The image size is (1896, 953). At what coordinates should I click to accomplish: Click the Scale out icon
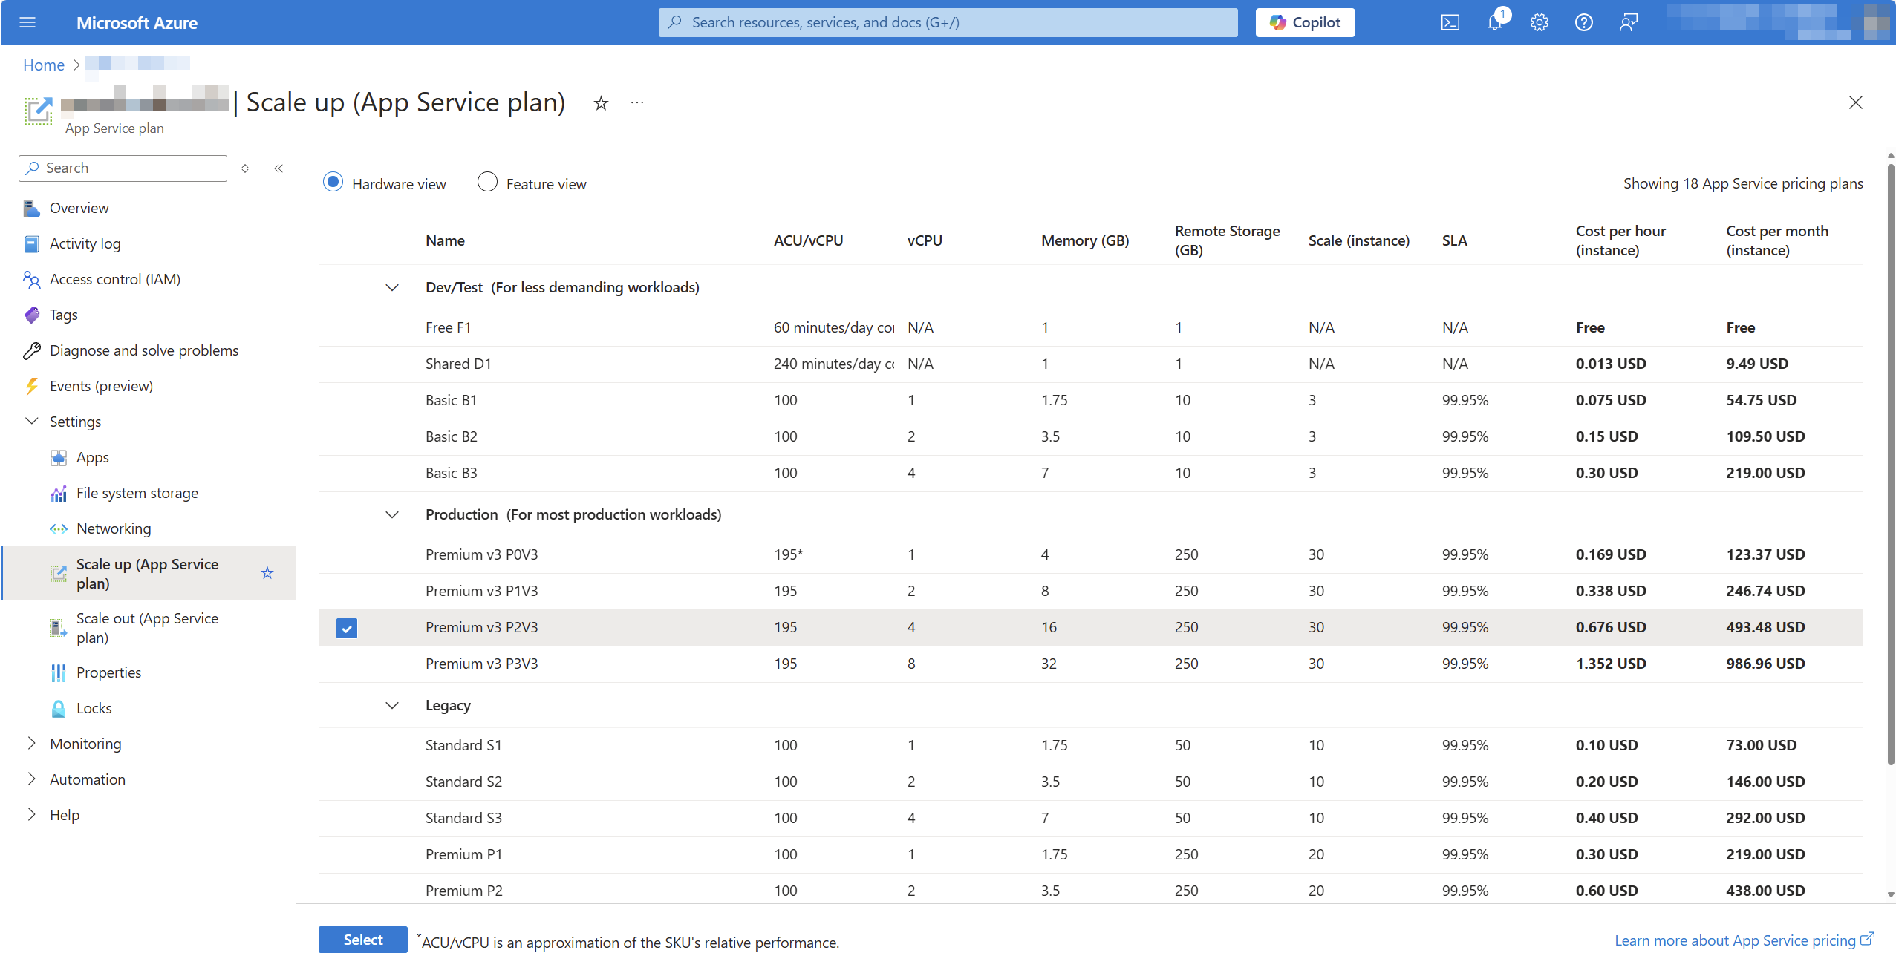(58, 628)
